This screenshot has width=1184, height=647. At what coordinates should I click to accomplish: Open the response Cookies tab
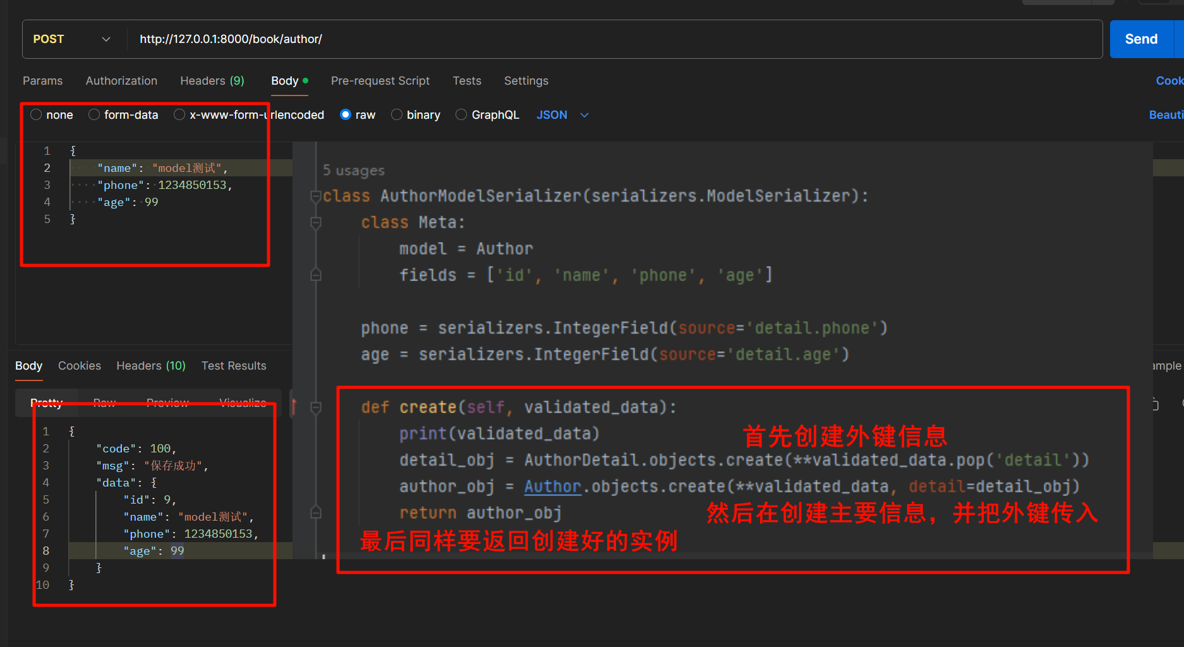[x=80, y=366]
